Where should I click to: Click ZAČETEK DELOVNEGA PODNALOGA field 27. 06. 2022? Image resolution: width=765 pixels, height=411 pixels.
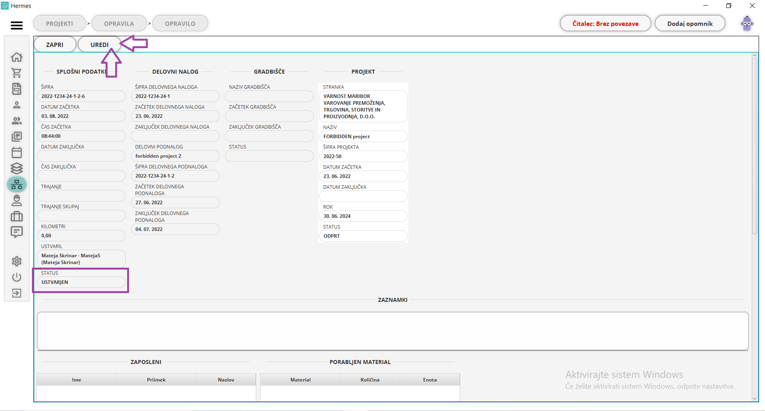(175, 203)
